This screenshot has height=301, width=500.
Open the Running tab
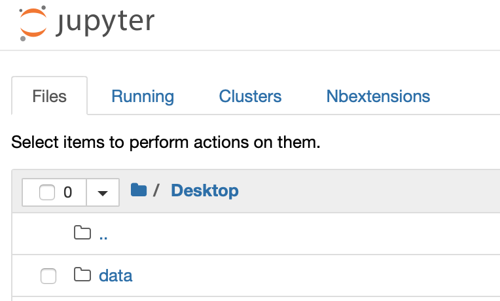tap(143, 97)
